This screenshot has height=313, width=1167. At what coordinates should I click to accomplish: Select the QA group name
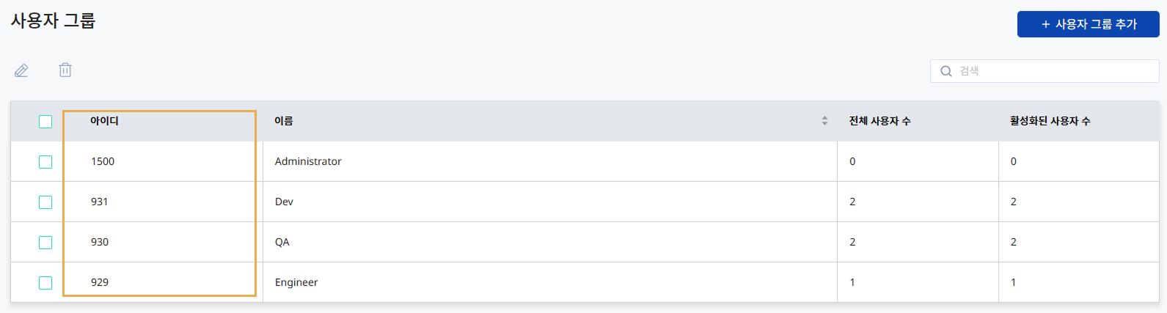(282, 242)
